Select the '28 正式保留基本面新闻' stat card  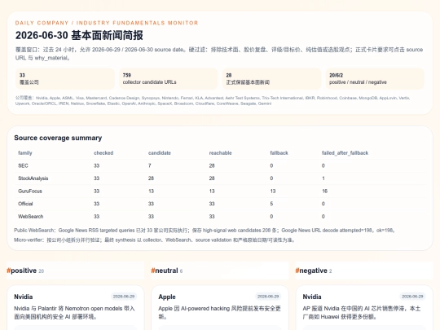pyautogui.click(x=271, y=78)
